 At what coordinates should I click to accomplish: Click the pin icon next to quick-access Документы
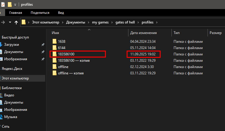click(43, 52)
